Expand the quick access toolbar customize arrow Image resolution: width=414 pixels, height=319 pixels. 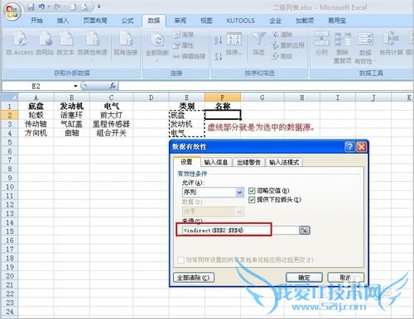pyautogui.click(x=99, y=7)
